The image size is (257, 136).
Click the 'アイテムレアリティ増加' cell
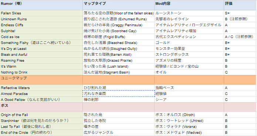tap(189, 31)
